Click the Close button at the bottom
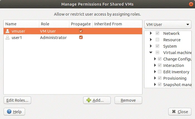The image size is (195, 119). (180, 112)
